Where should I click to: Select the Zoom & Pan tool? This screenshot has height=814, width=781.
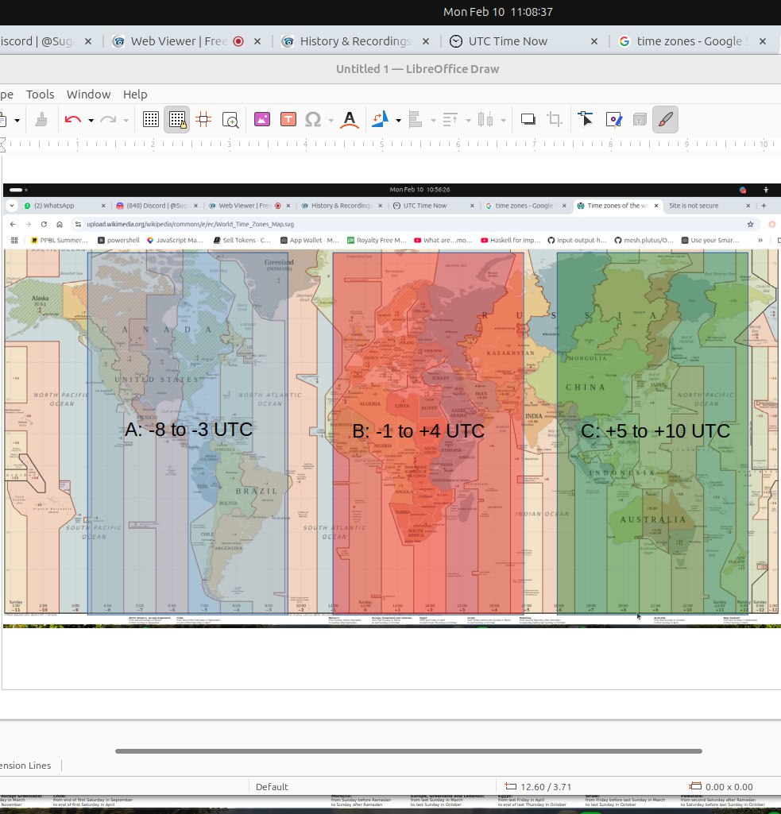pyautogui.click(x=230, y=120)
